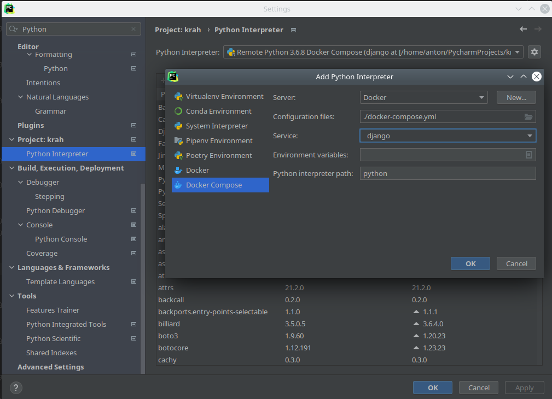This screenshot has height=399, width=552.
Task: Open Grammar settings page
Action: (51, 111)
